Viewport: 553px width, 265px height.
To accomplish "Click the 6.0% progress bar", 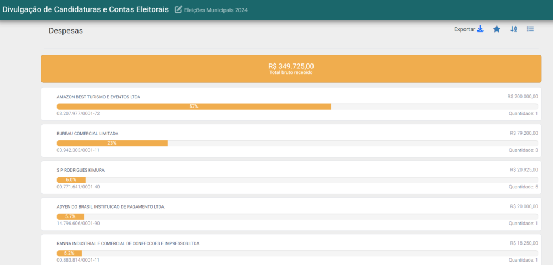I will pyautogui.click(x=71, y=180).
